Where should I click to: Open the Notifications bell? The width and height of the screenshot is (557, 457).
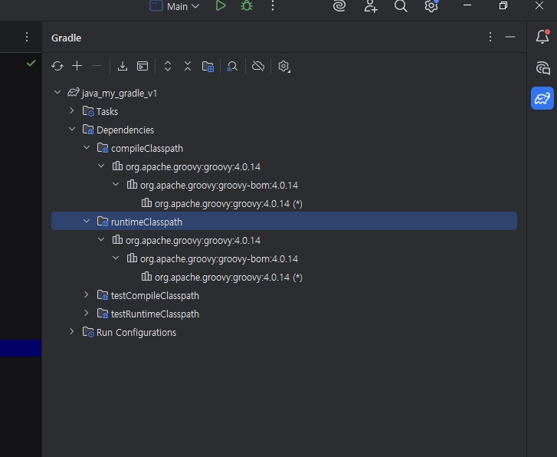tap(542, 37)
